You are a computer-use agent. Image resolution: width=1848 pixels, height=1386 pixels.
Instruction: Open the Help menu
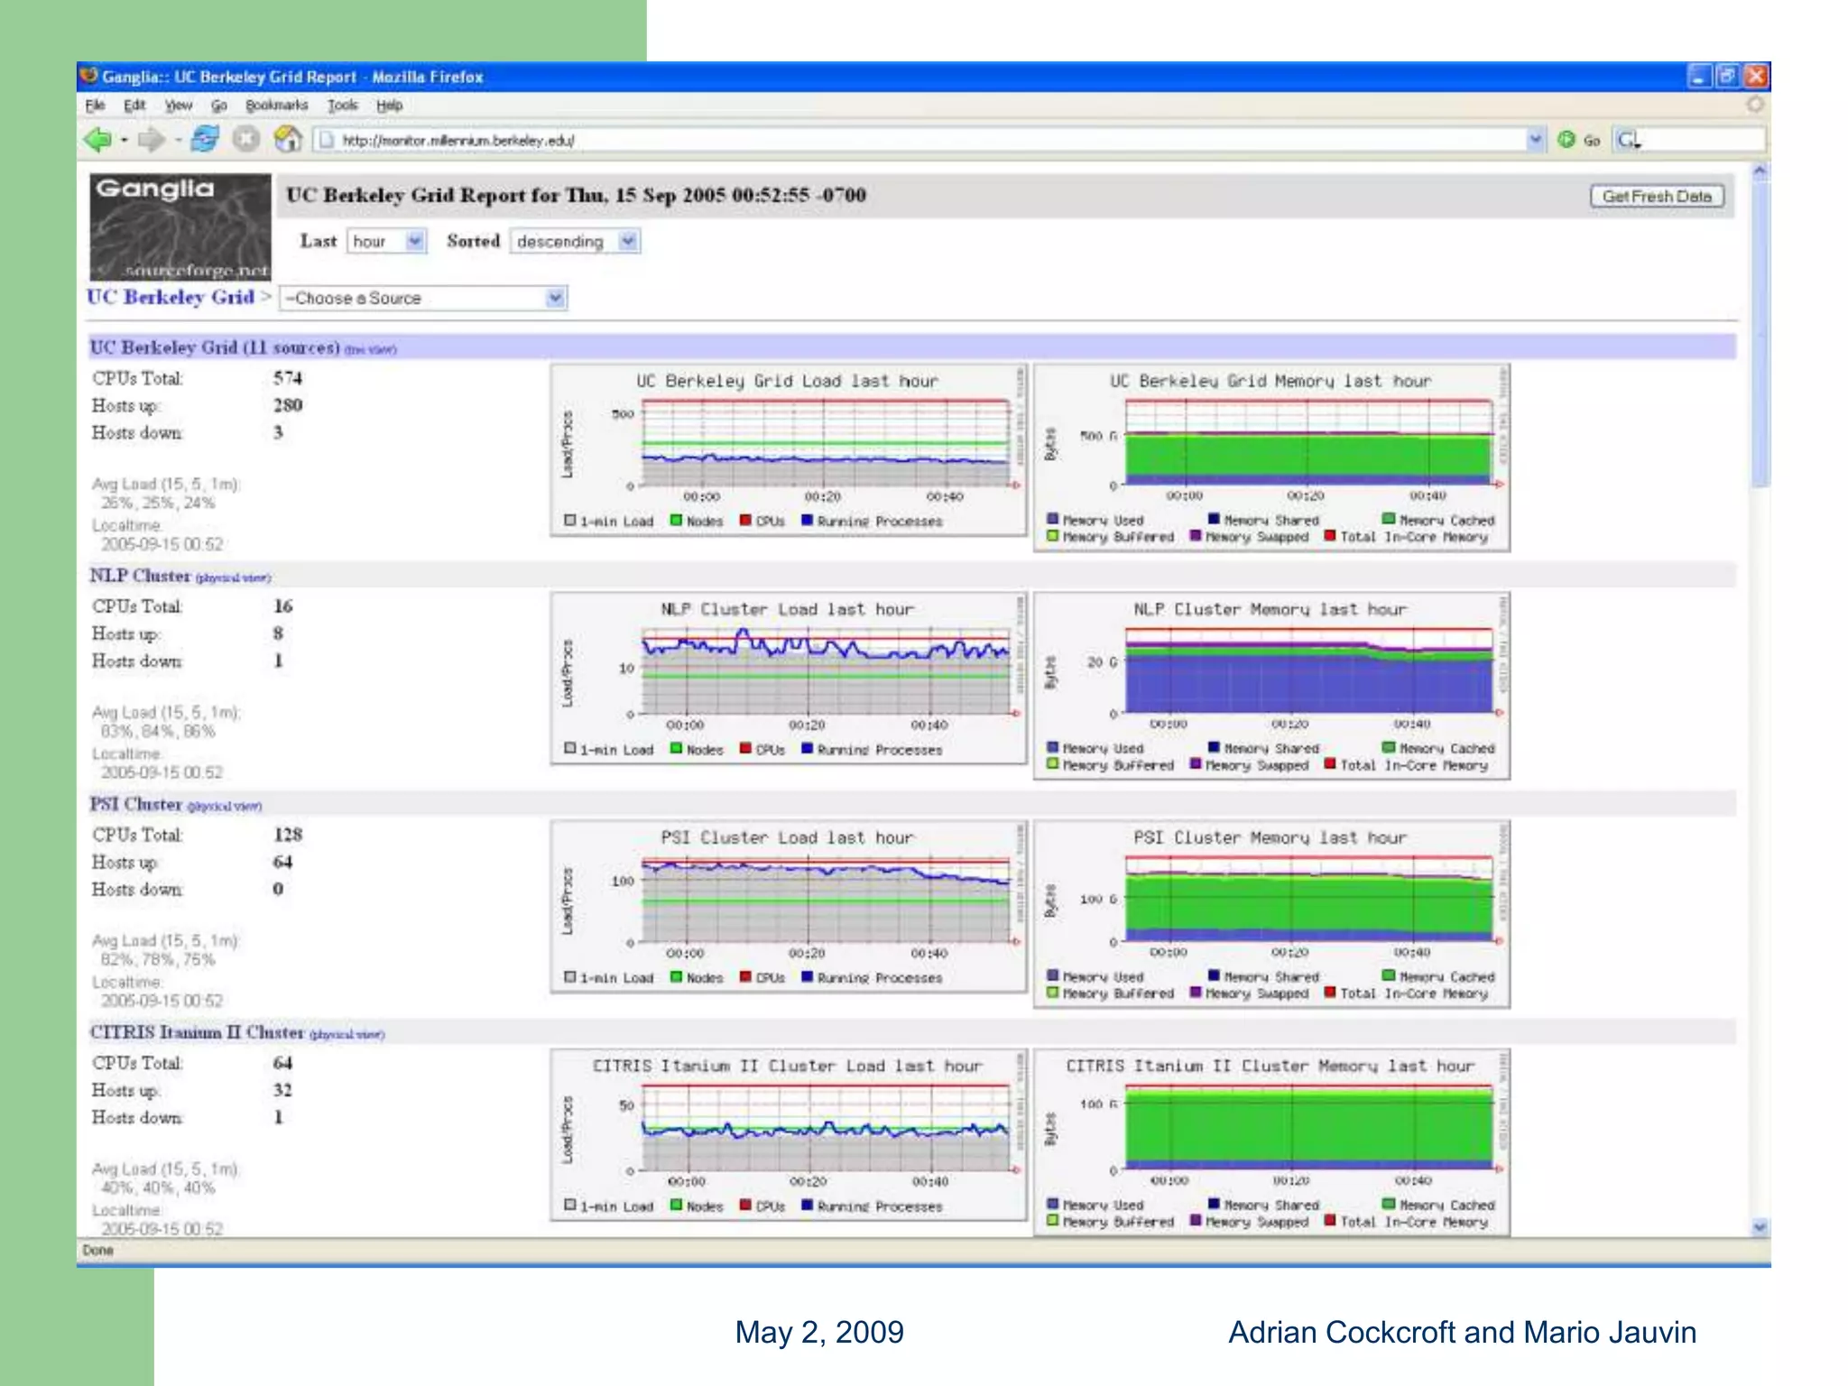390,106
